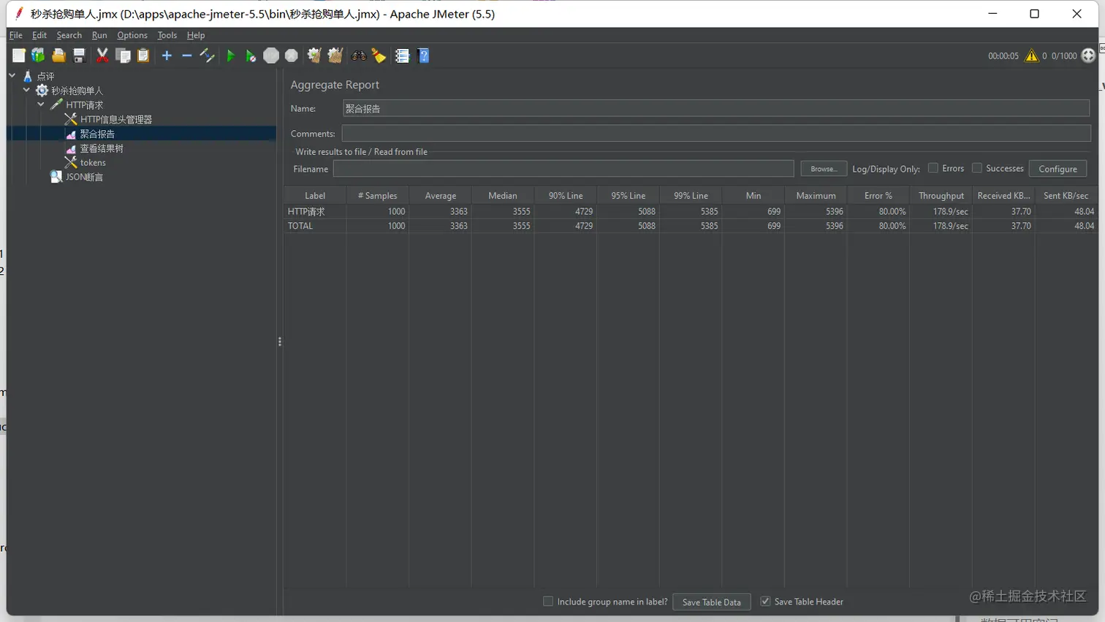The height and width of the screenshot is (622, 1105).
Task: Click Start no pauses icon
Action: tap(251, 56)
